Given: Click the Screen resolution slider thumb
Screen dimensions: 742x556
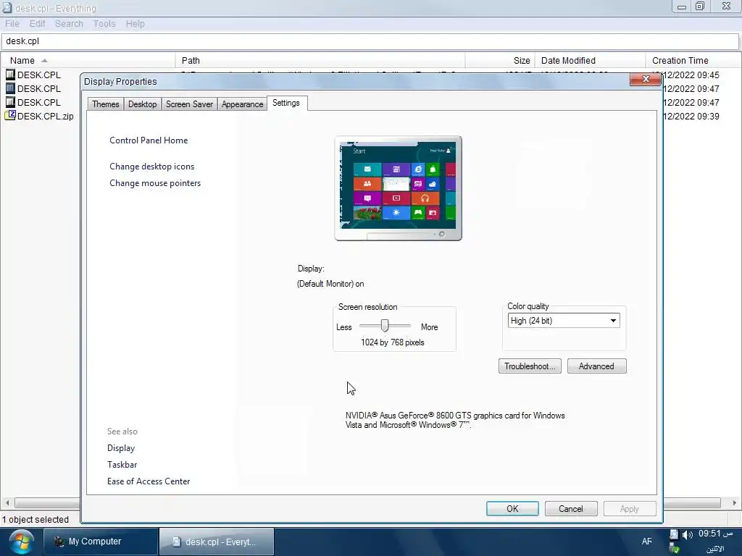Looking at the screenshot, I should (x=385, y=325).
